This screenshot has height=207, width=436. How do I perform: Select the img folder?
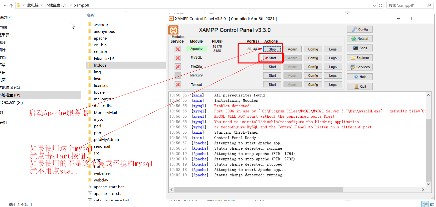click(x=97, y=72)
